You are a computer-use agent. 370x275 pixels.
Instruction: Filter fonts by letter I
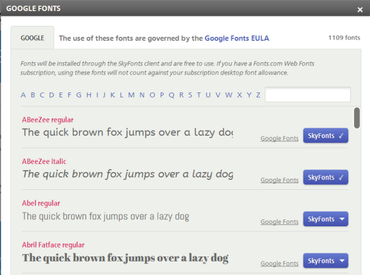[97, 95]
